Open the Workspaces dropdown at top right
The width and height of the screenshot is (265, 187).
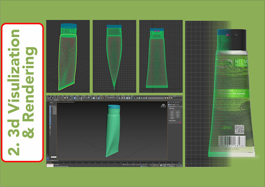[175, 96]
